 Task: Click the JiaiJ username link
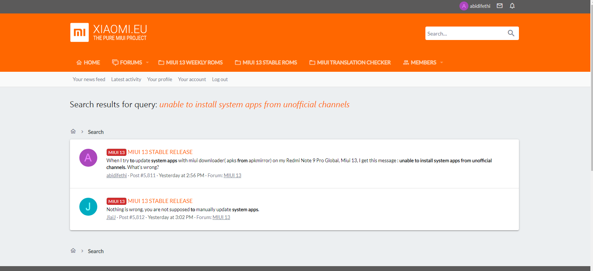111,217
